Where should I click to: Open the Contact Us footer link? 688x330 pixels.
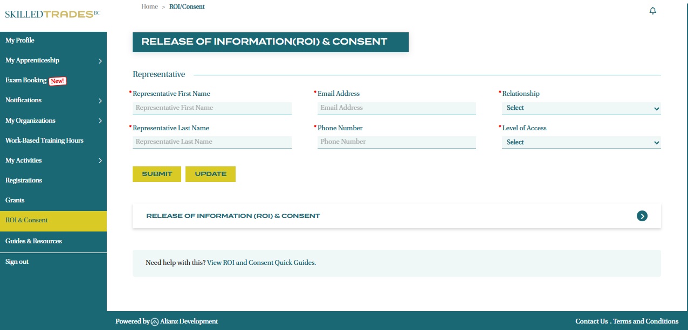[x=591, y=321]
